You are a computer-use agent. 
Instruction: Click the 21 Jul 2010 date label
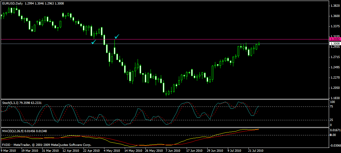[256, 150]
